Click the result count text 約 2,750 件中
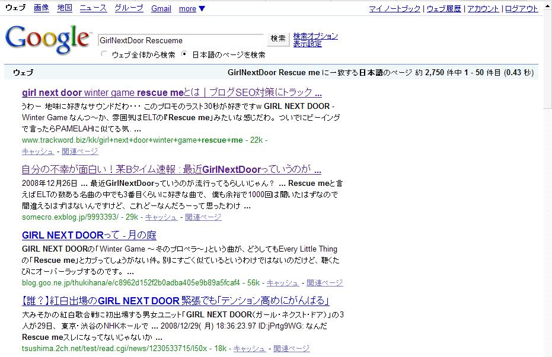 [439, 72]
